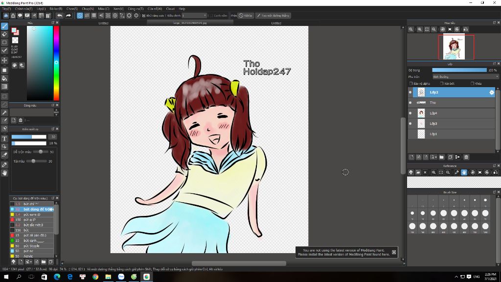Image resolution: width=501 pixels, height=282 pixels.
Task: Adjust the hue slider bar
Action: coord(56,63)
